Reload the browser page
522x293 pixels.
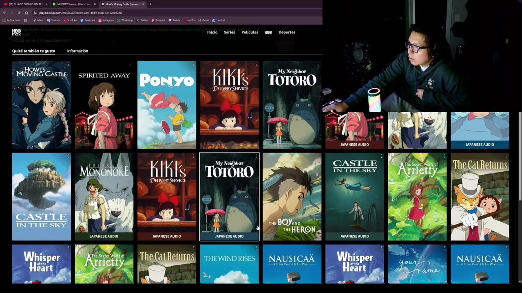[19, 13]
